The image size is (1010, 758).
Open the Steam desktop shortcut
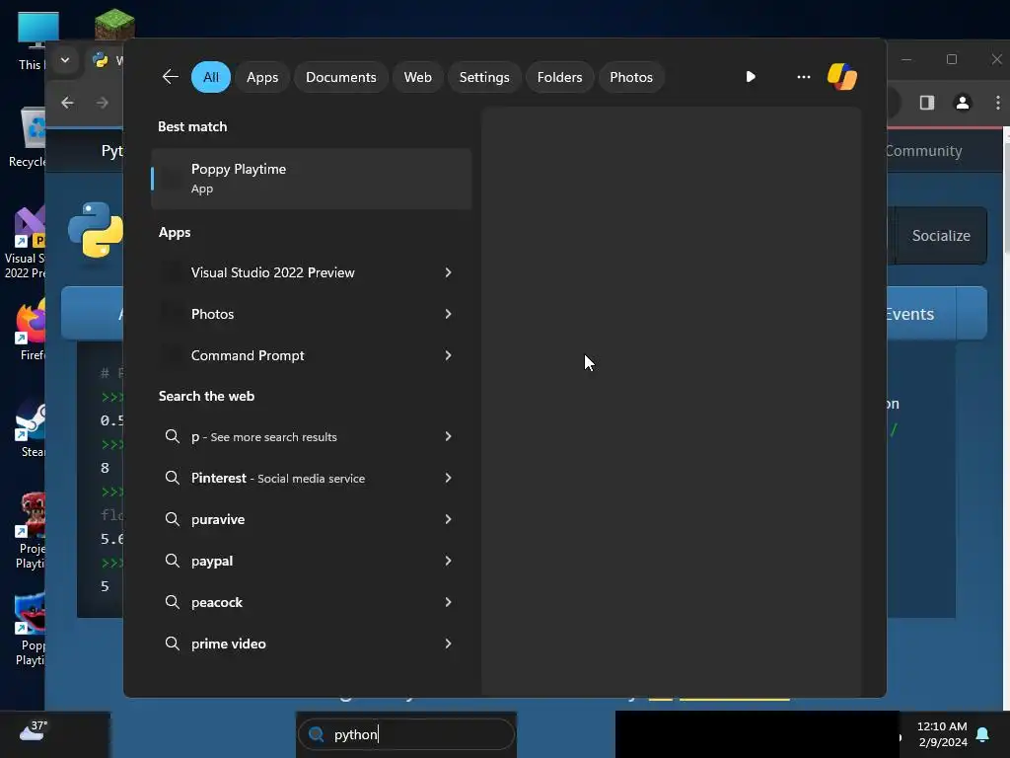click(x=30, y=428)
